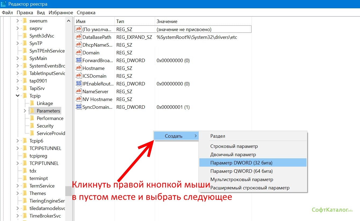Click the TermService folder icon
The width and height of the screenshot is (360, 221).
point(25,186)
